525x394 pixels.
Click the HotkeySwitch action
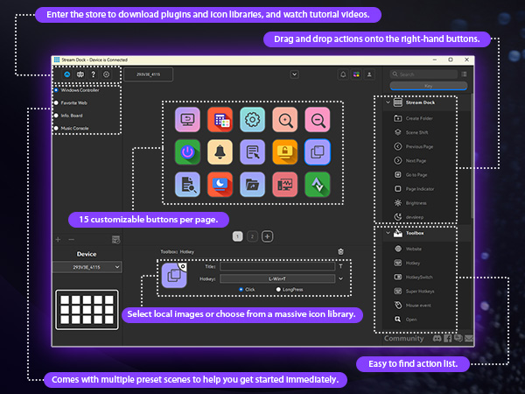[413, 277]
